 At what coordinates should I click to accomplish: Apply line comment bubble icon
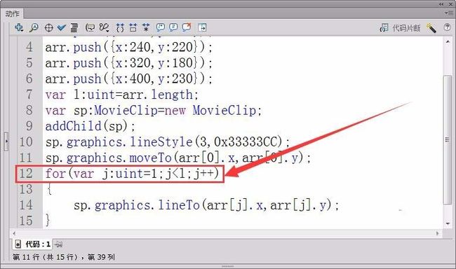pos(173,27)
